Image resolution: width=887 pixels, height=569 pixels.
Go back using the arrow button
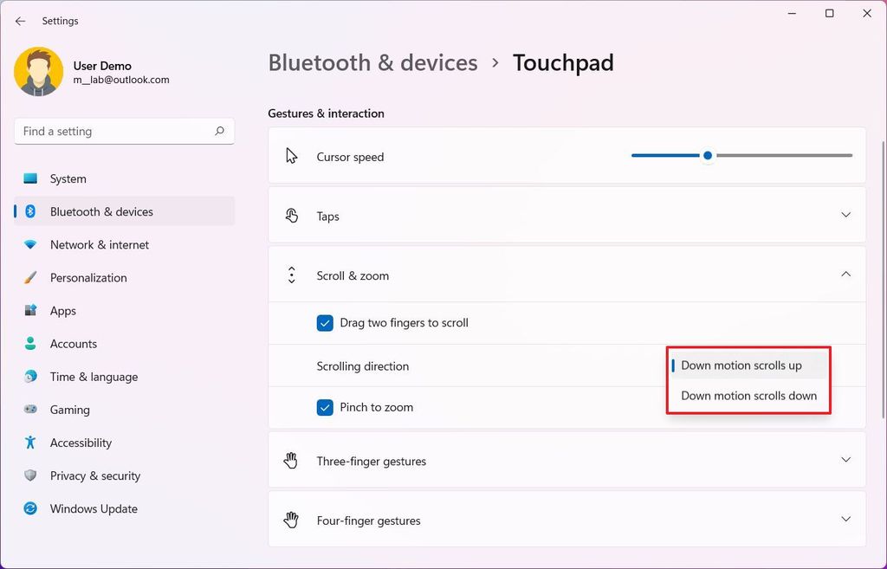20,21
